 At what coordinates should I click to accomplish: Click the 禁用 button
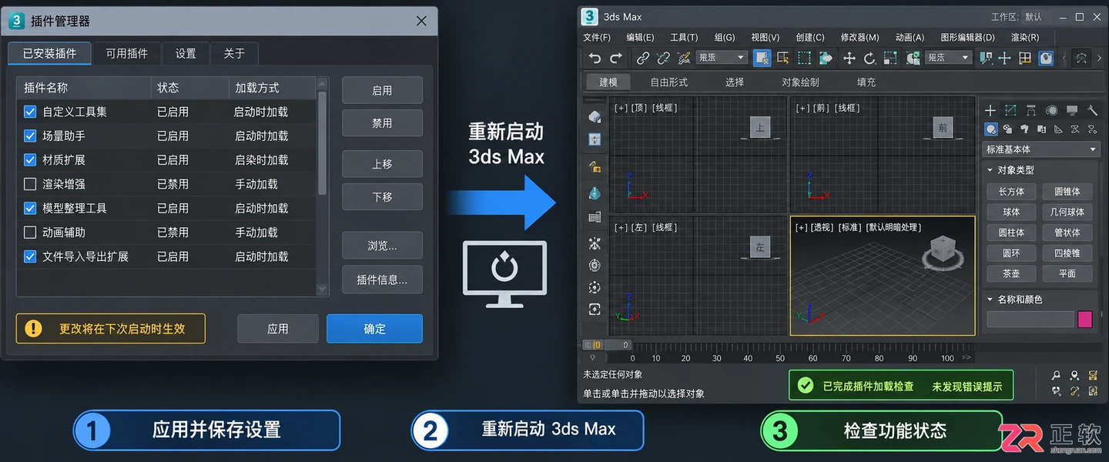[382, 123]
